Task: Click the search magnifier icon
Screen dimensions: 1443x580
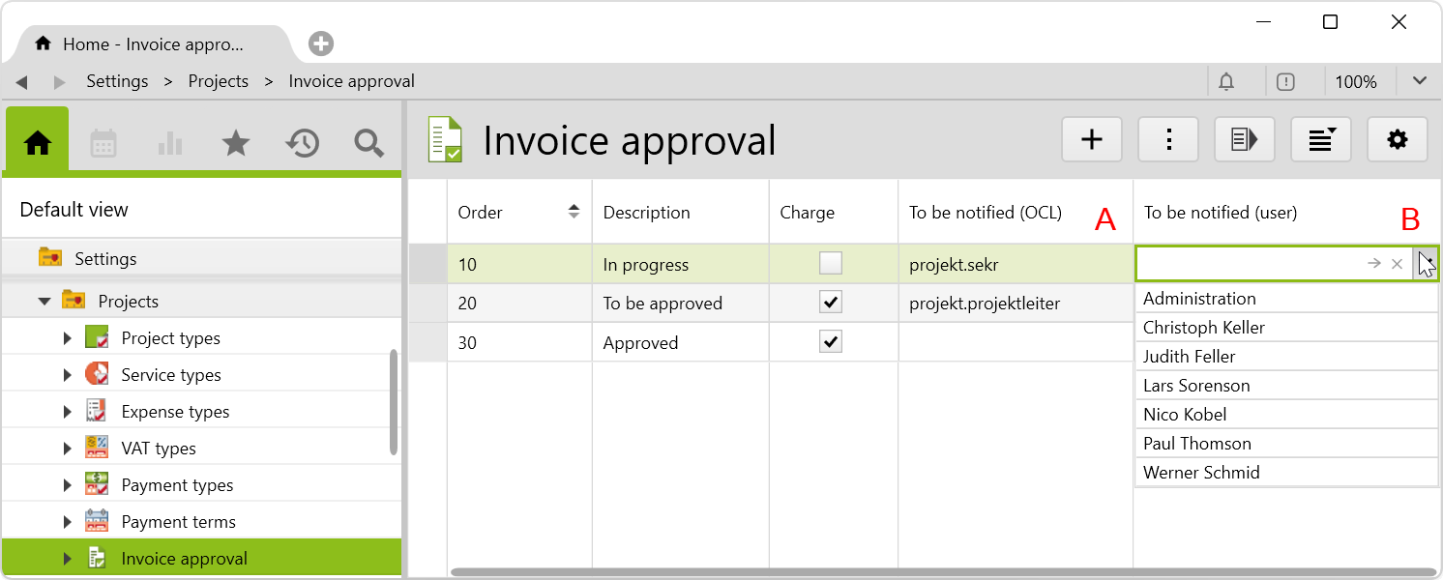Action: (368, 143)
